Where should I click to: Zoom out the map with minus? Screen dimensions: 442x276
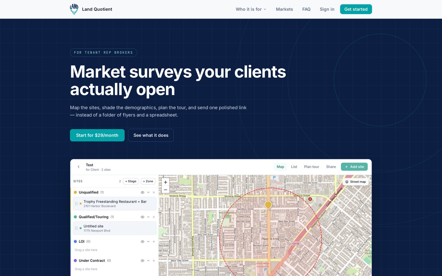coord(165,190)
